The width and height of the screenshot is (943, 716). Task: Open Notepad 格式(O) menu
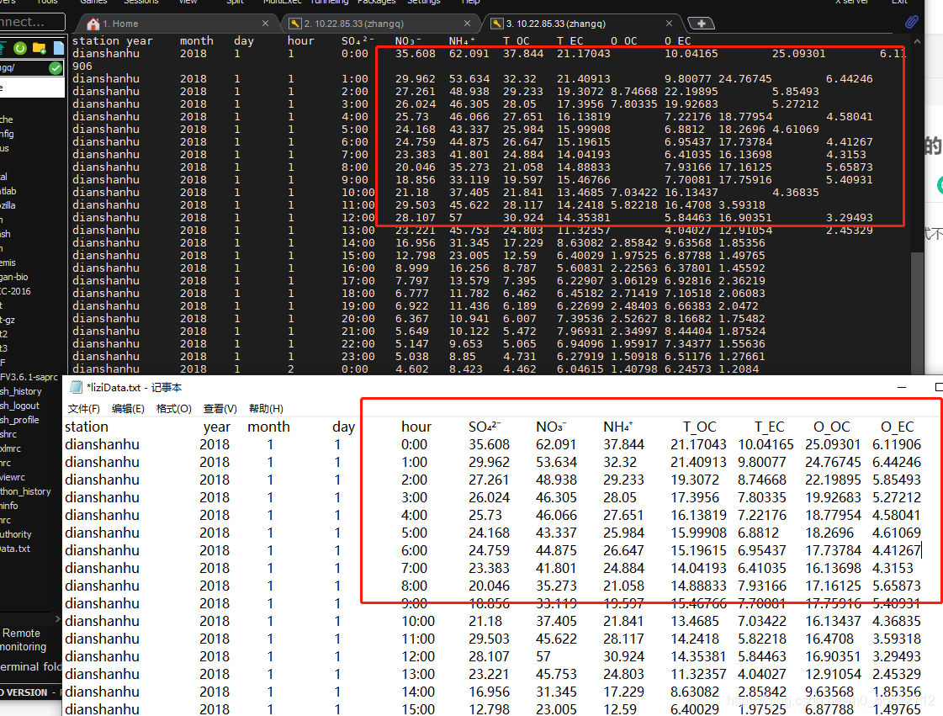point(174,409)
